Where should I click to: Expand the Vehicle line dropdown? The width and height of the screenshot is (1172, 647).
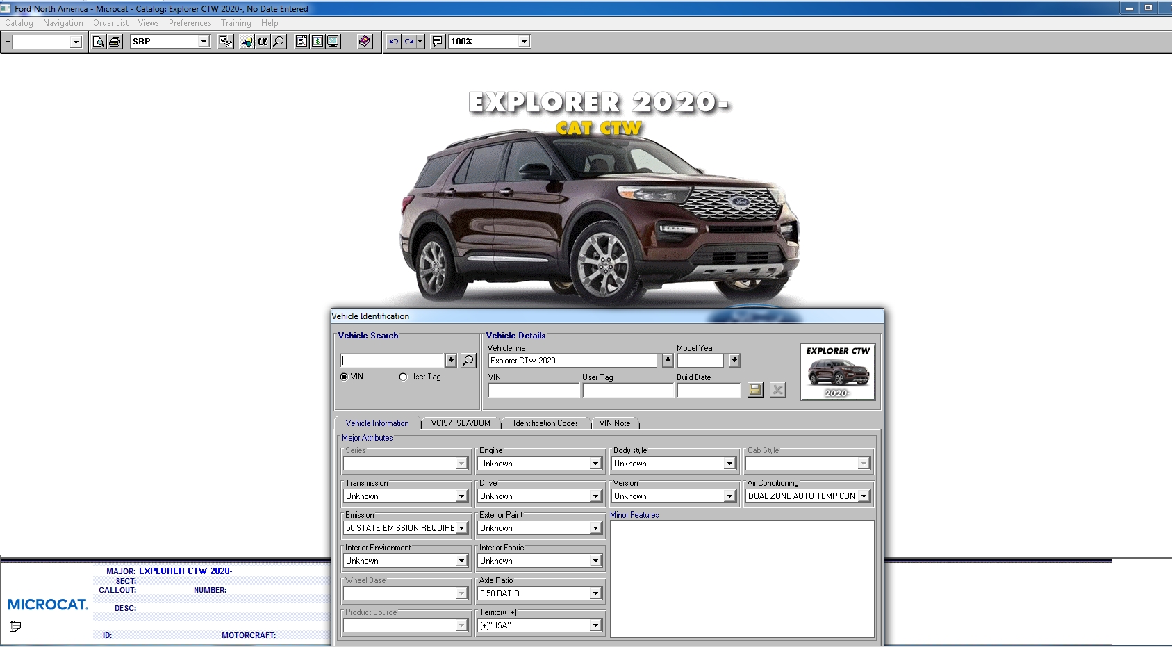[x=668, y=361]
